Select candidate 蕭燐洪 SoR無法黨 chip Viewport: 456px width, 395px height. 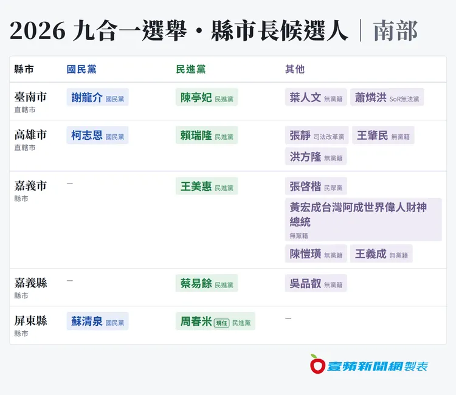point(387,97)
